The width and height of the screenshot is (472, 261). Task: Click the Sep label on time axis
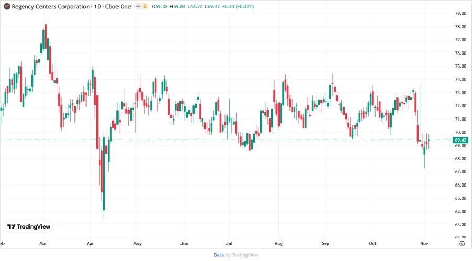coord(325,243)
